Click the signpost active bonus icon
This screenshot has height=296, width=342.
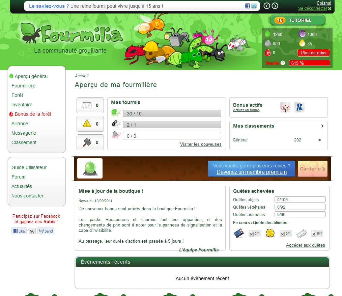[285, 107]
